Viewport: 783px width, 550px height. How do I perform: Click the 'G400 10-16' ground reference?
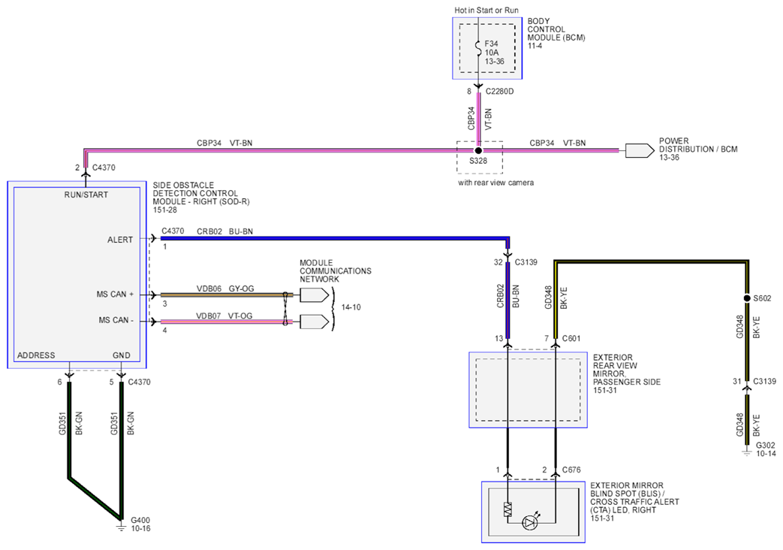tap(140, 524)
